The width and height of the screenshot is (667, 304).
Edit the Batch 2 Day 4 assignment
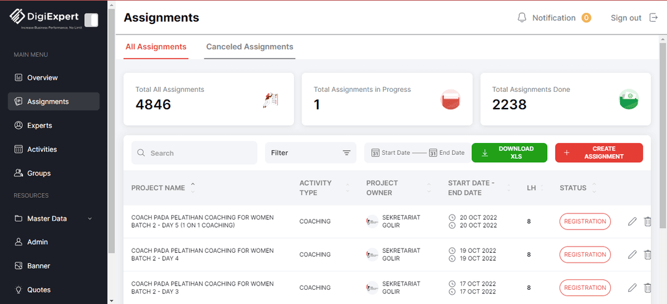(632, 254)
